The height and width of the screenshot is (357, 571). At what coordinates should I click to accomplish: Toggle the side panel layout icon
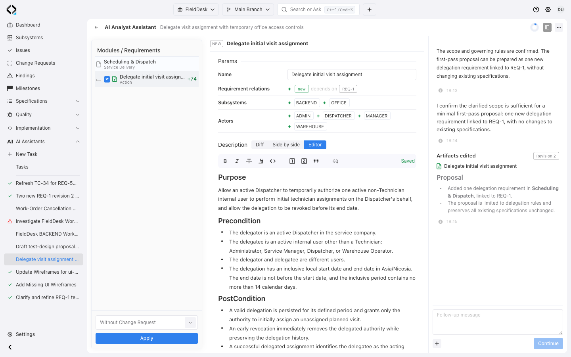pos(547,27)
